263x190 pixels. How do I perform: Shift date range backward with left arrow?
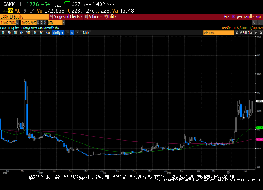click(41, 23)
